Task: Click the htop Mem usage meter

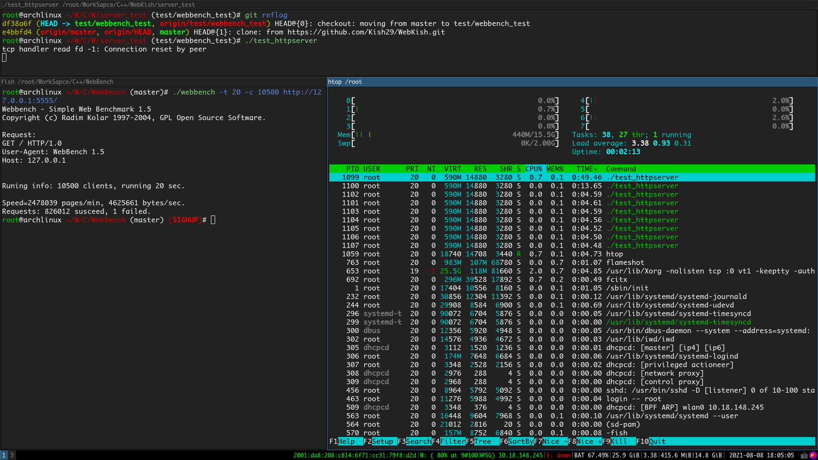Action: 448,135
